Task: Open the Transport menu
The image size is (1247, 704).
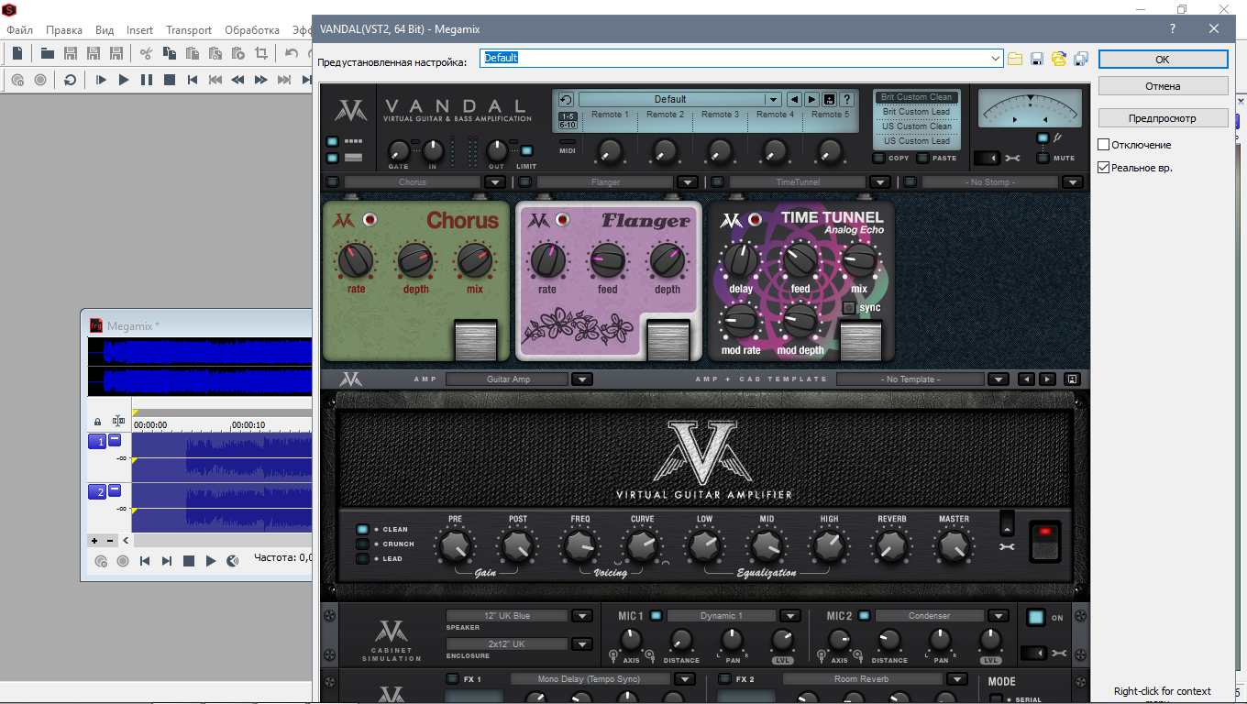Action: pyautogui.click(x=189, y=30)
